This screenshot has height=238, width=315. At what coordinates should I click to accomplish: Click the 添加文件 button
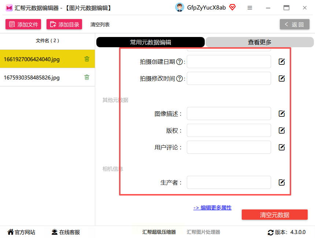tap(23, 24)
